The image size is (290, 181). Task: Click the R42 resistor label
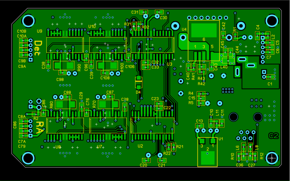coord(202,84)
